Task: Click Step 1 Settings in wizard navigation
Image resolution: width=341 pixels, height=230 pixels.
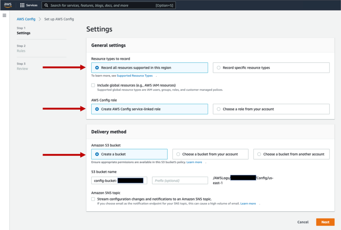Action: [23, 31]
